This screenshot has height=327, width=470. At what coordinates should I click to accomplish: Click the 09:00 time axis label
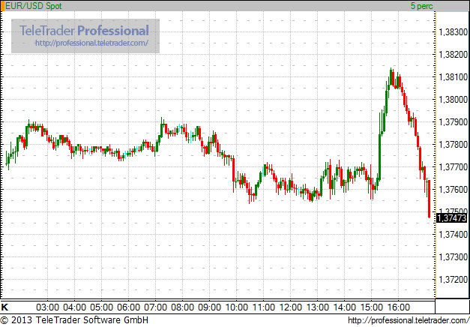pyautogui.click(x=209, y=307)
